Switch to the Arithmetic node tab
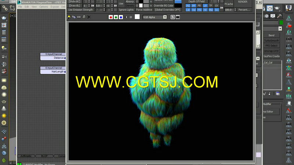The image size is (294, 165). (x=26, y=156)
